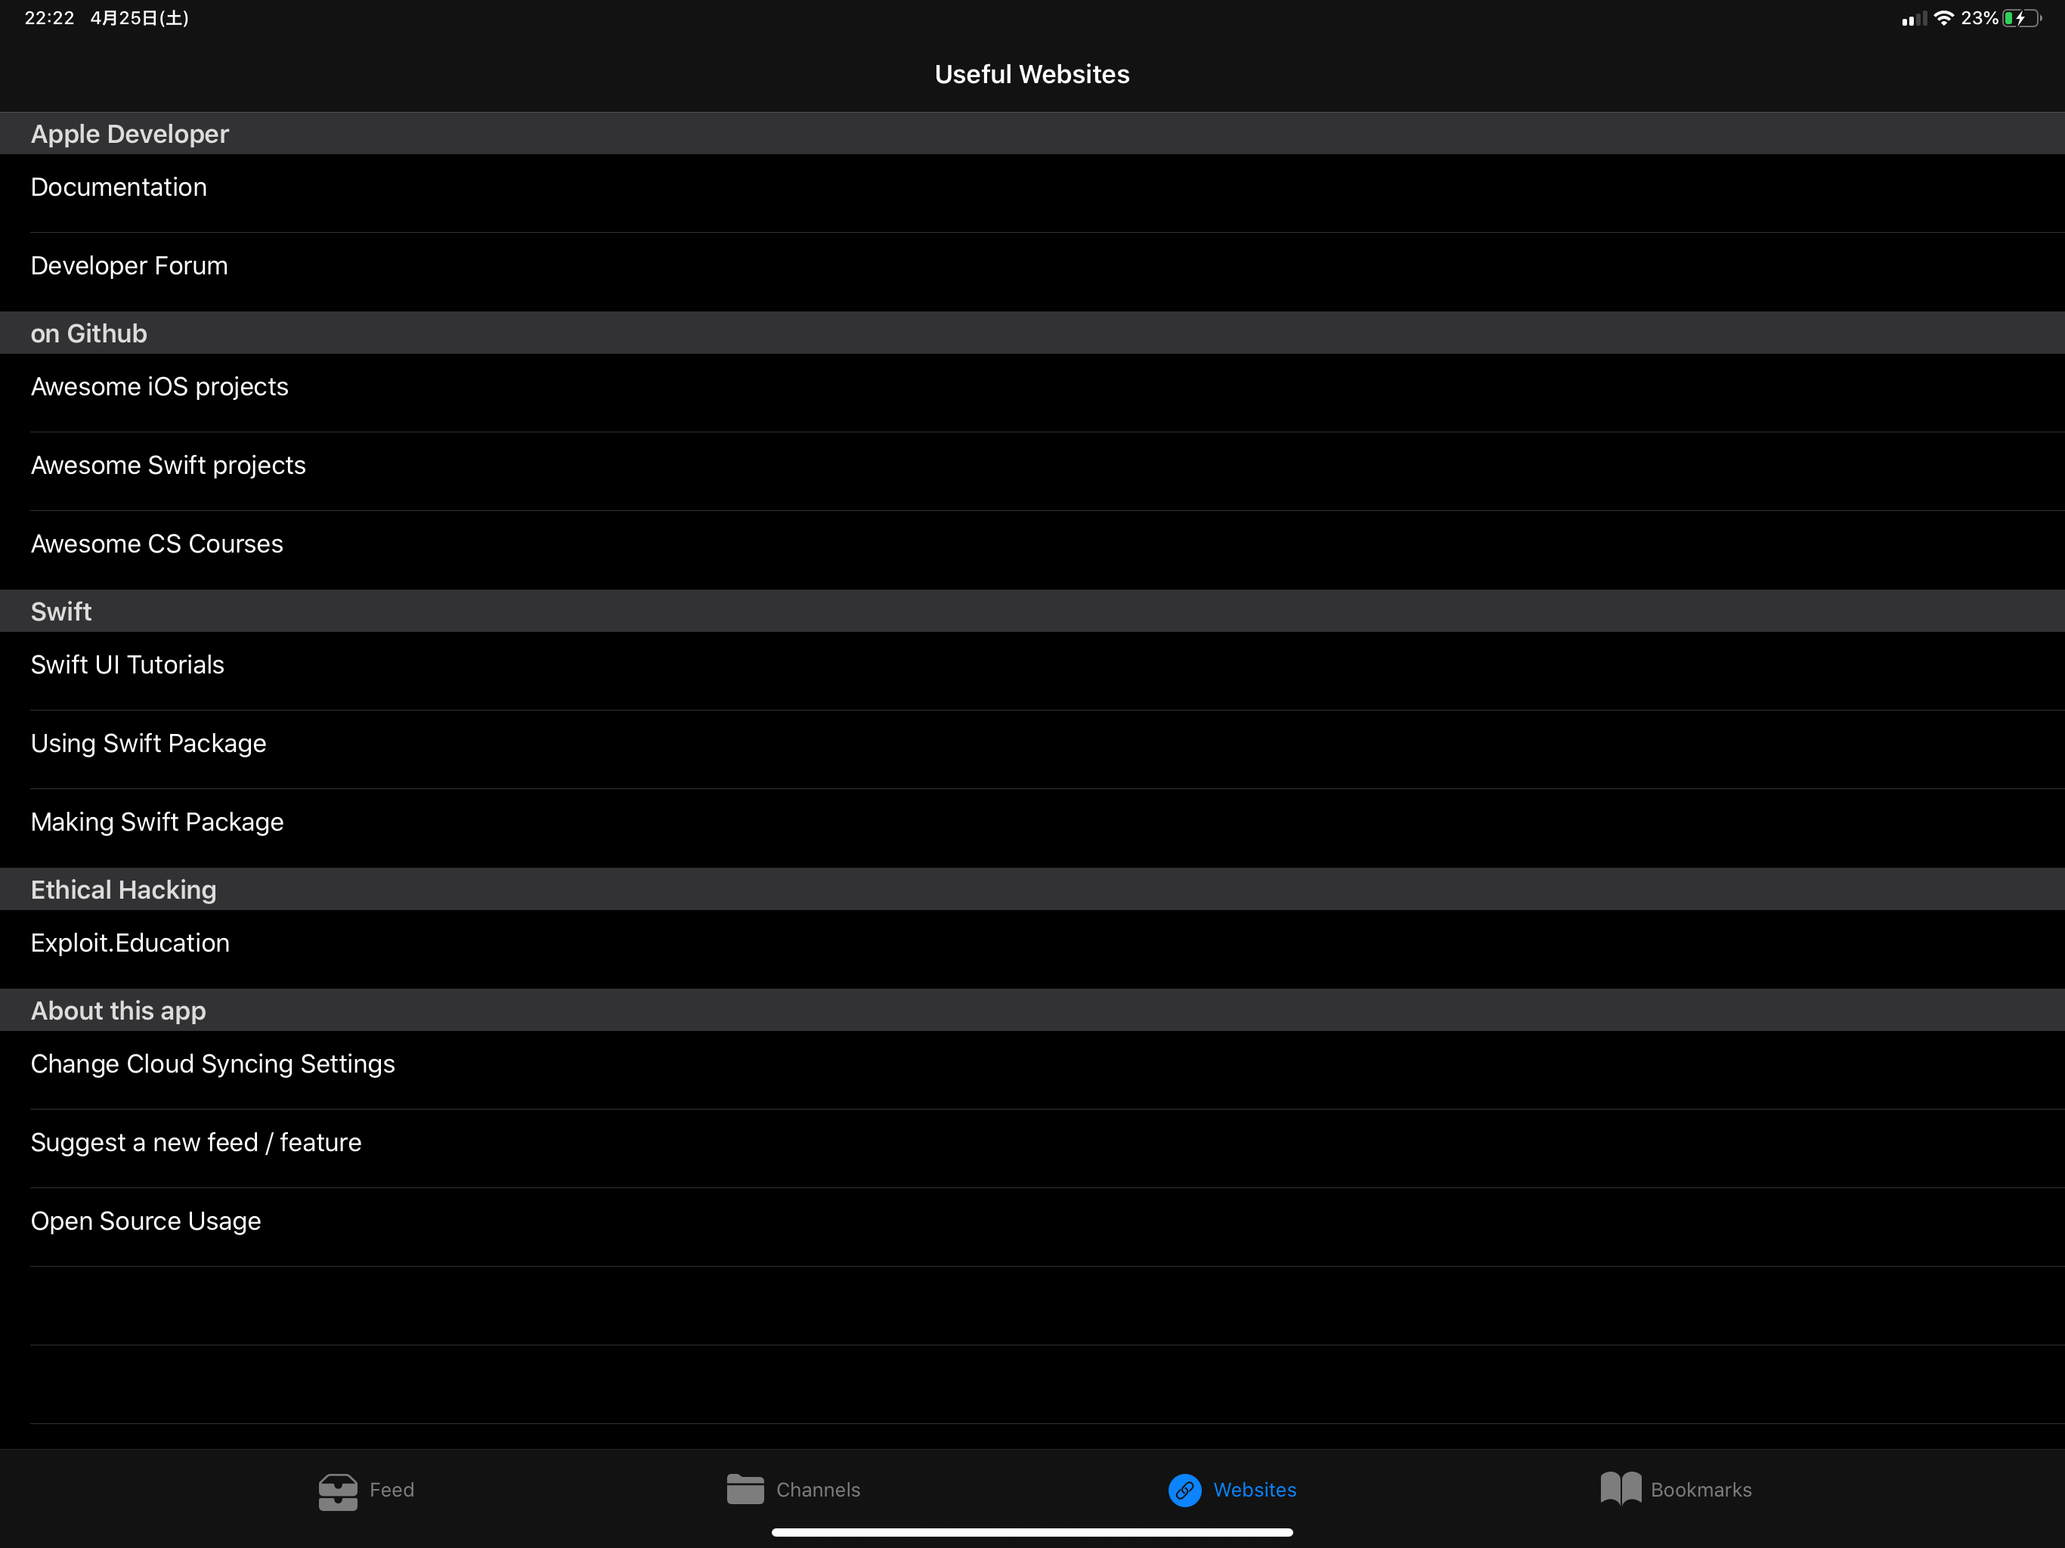Tap the 22:22 clock in status bar
Screen dimensions: 2065x1548
(x=49, y=17)
